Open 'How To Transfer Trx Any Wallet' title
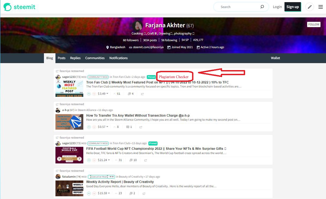The height and width of the screenshot is (199, 326). 138,116
